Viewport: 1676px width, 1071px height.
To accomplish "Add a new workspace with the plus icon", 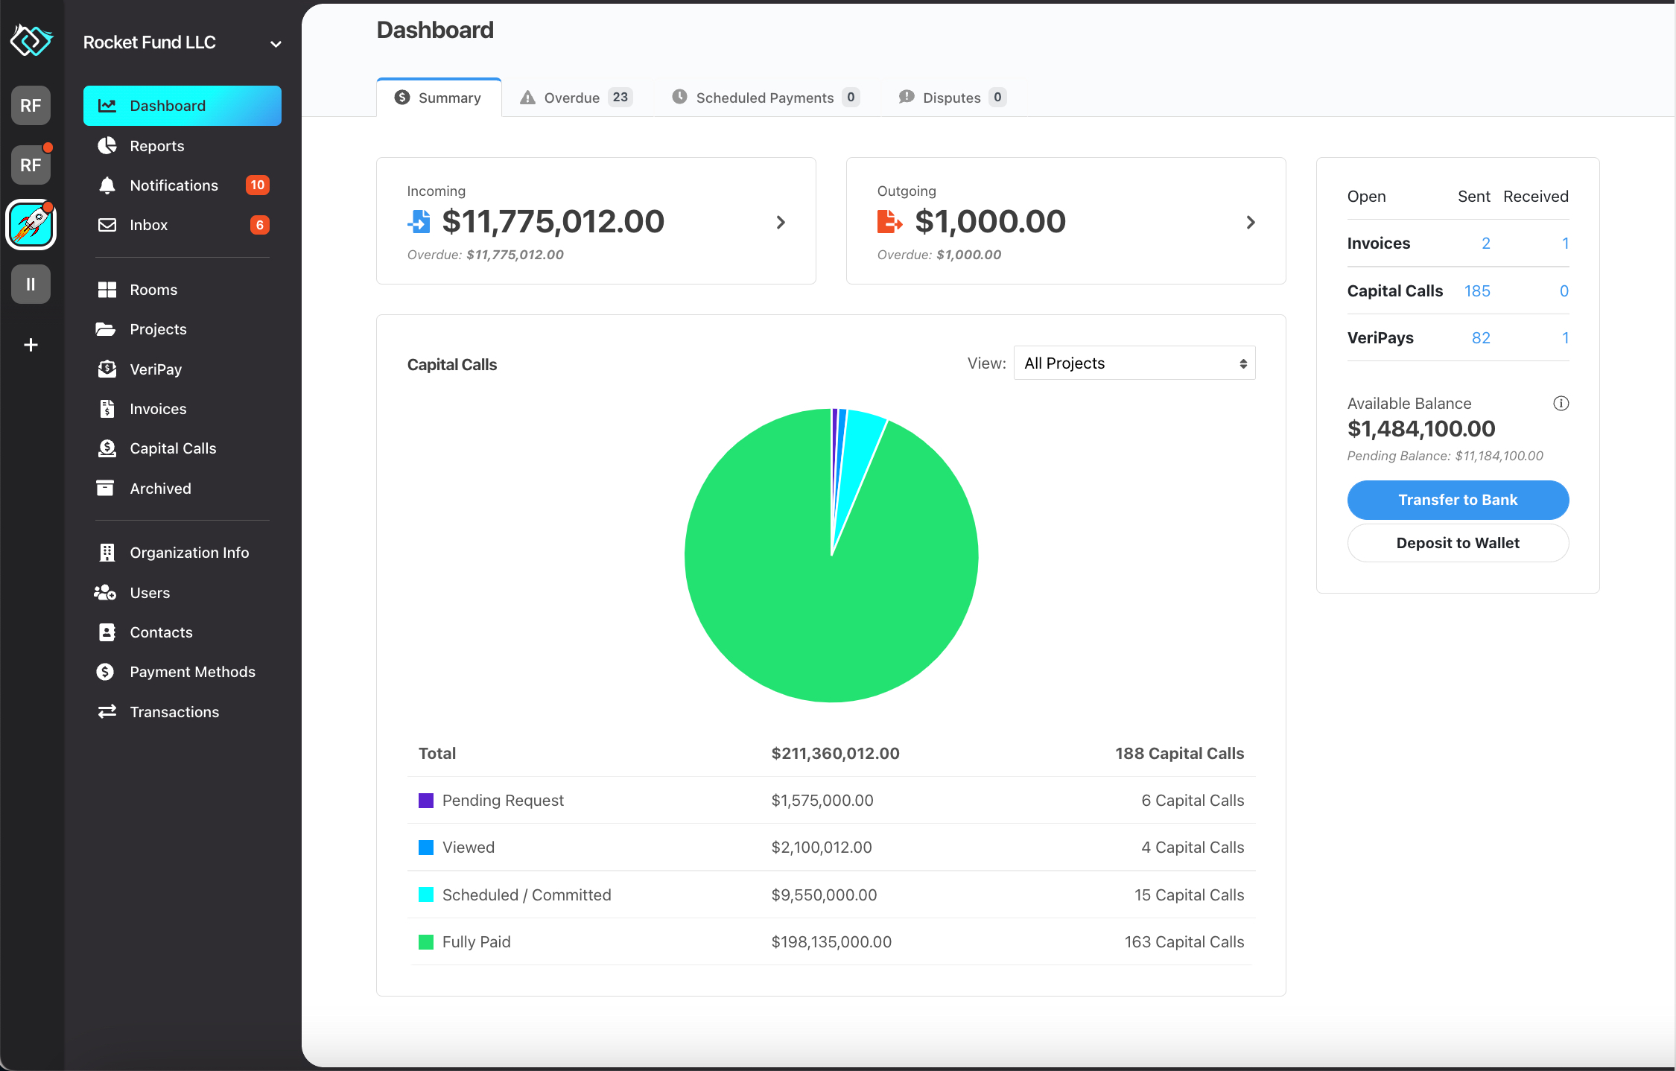I will coord(31,344).
